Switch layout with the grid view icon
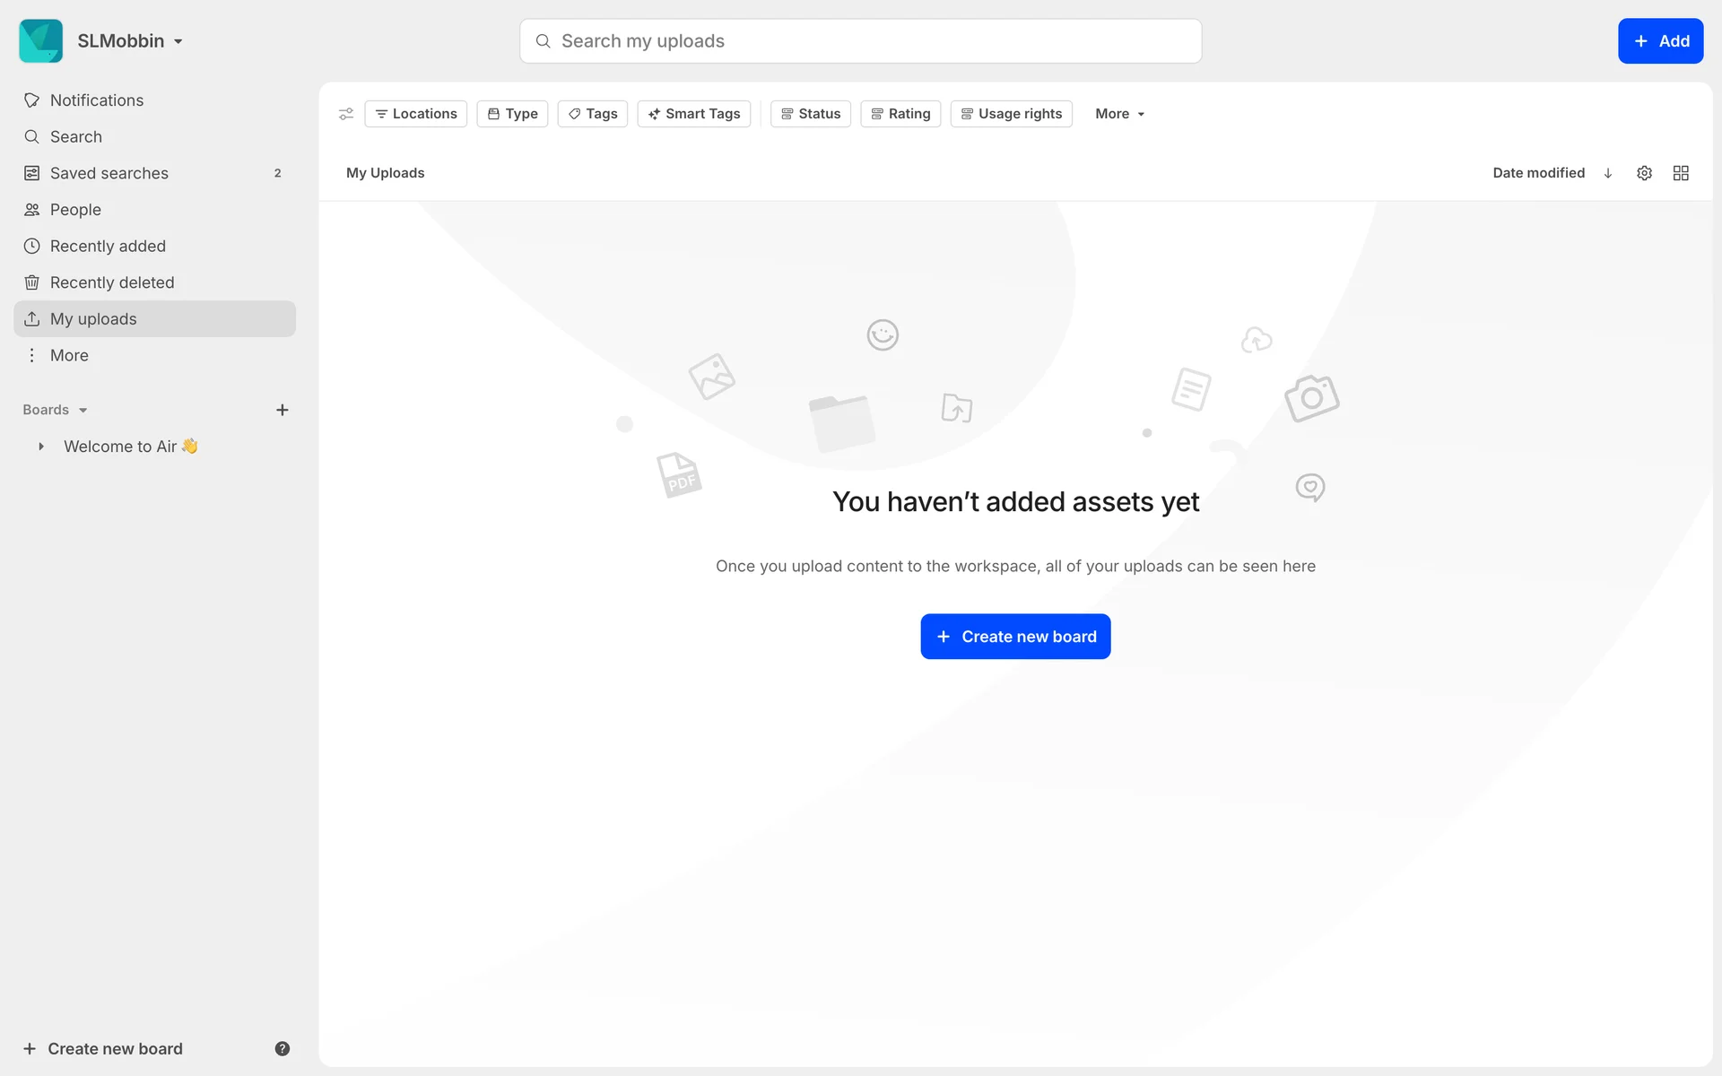This screenshot has height=1076, width=1722. 1681,173
